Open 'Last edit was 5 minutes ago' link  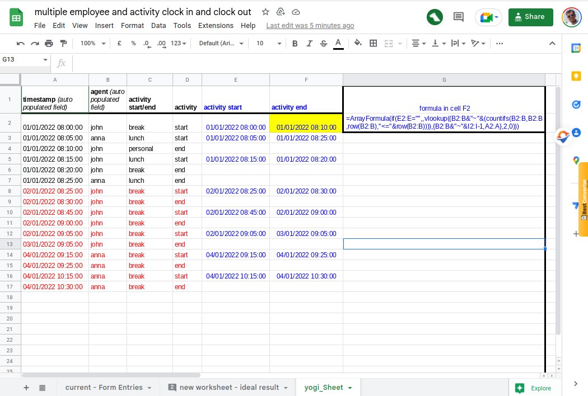[310, 26]
